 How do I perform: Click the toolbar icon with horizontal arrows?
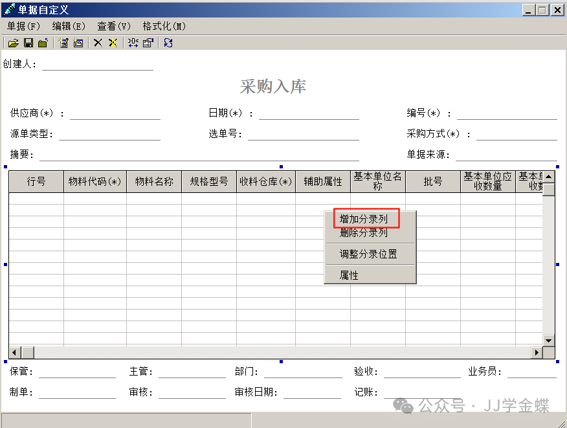(133, 43)
